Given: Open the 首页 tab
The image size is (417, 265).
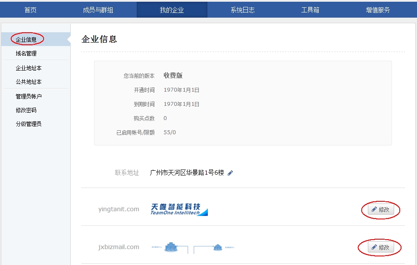Looking at the screenshot, I should click(x=31, y=10).
